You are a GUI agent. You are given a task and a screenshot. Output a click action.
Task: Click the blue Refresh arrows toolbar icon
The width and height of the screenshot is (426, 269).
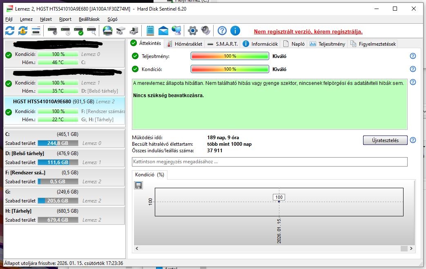coord(10,30)
